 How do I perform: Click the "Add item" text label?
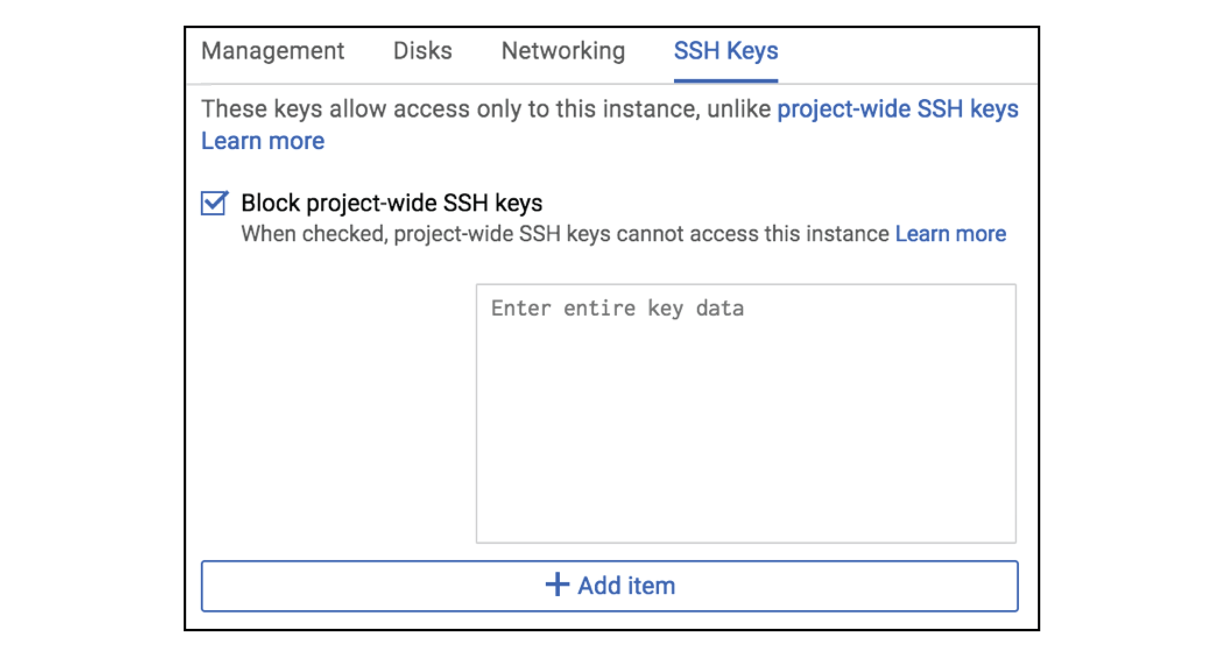[x=626, y=586]
